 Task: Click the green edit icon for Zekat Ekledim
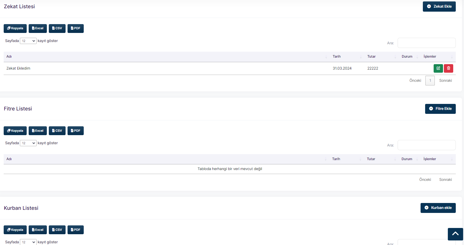point(438,68)
